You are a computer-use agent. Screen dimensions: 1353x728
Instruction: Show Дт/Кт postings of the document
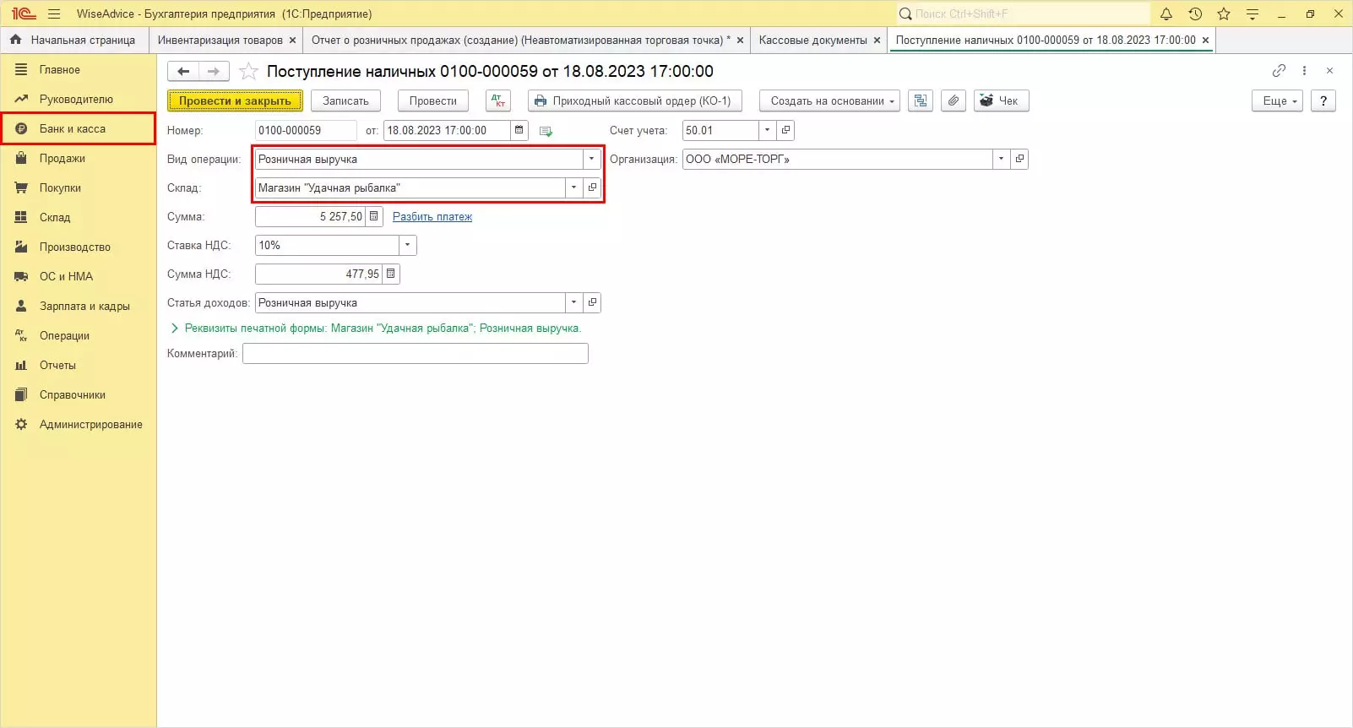498,101
